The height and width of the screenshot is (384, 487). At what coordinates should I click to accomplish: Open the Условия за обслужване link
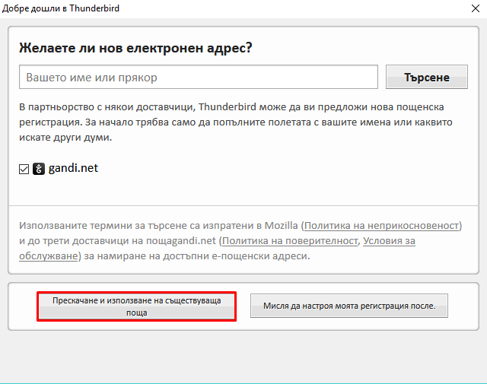[389, 241]
